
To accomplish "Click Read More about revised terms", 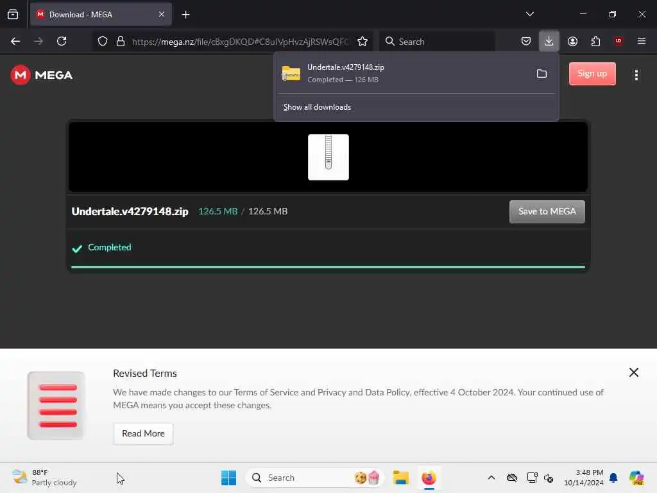I will 143,433.
